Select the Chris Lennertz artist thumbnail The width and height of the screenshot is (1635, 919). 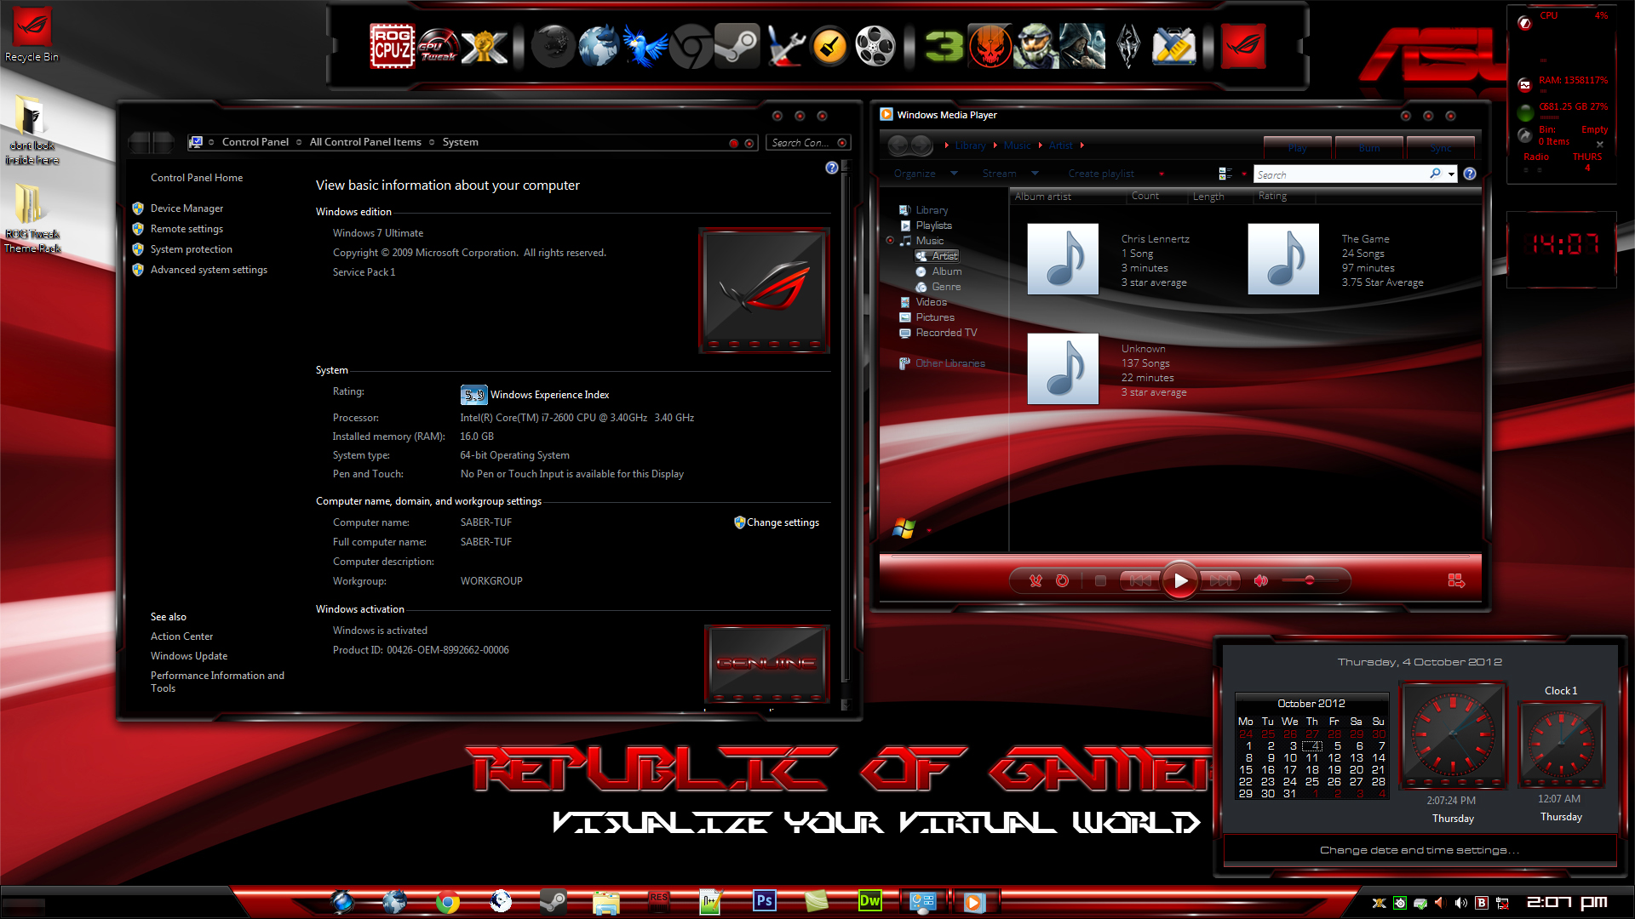[x=1063, y=260]
